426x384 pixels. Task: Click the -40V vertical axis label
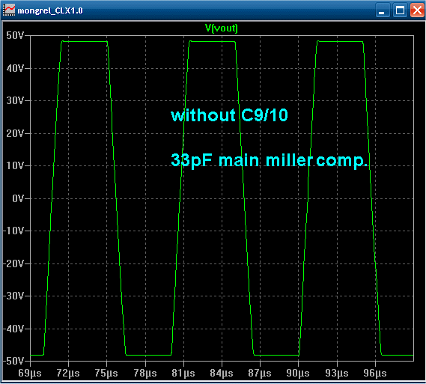pyautogui.click(x=13, y=329)
